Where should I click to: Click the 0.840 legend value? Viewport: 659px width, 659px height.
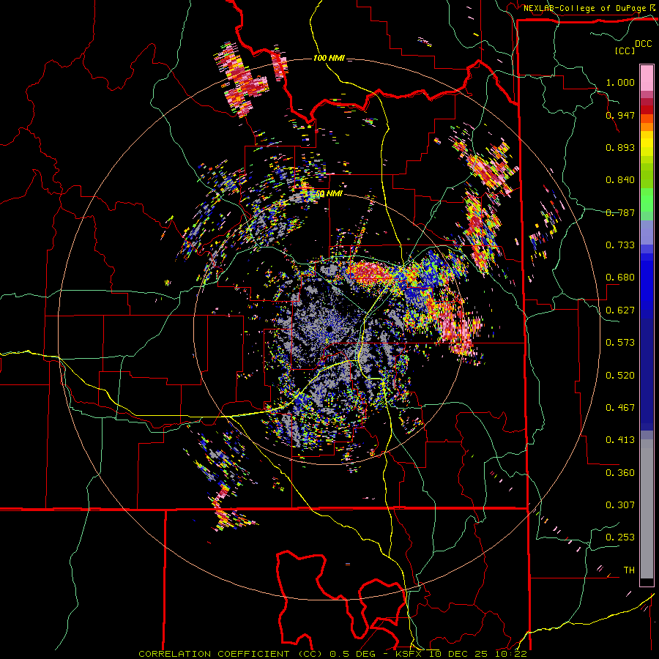pyautogui.click(x=620, y=180)
